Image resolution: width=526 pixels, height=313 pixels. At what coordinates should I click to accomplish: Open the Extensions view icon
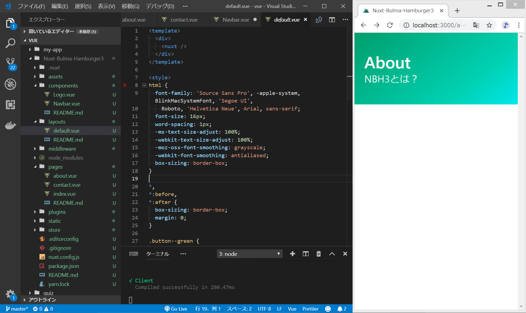10,105
